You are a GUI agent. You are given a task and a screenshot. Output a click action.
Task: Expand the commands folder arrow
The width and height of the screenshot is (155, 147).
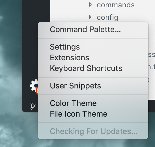tap(90, 5)
